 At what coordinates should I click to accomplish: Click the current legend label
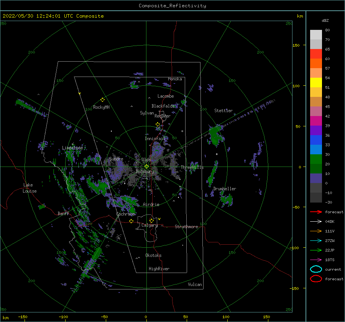click(x=333, y=269)
